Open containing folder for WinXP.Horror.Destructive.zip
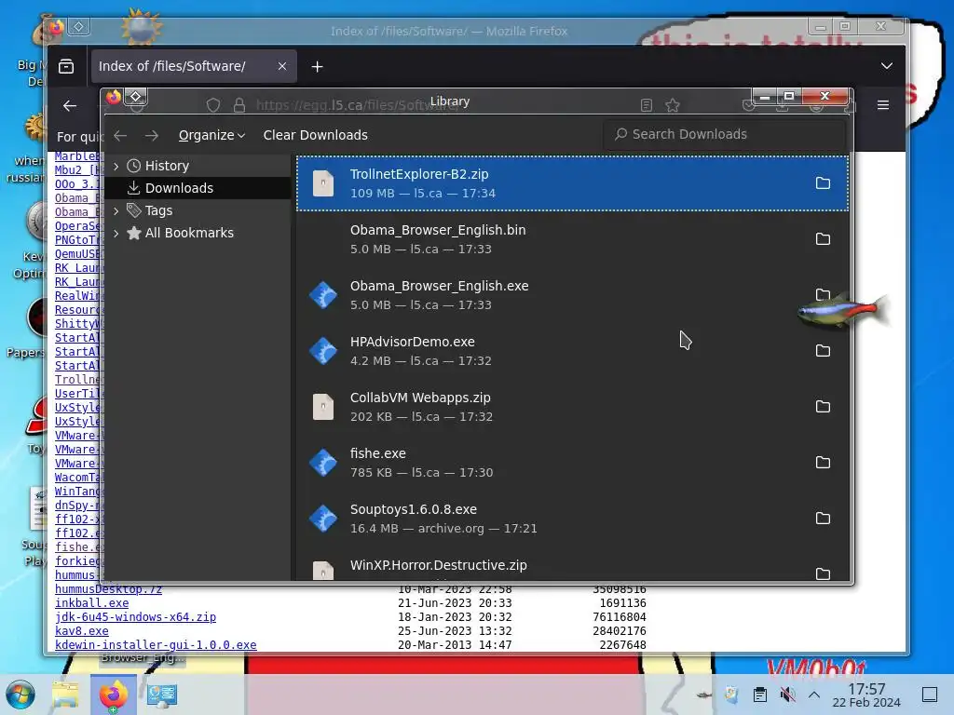The image size is (954, 715). pos(823,573)
